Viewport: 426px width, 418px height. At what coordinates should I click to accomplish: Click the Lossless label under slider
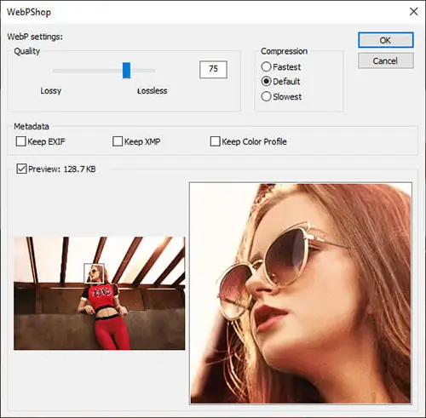pos(153,90)
